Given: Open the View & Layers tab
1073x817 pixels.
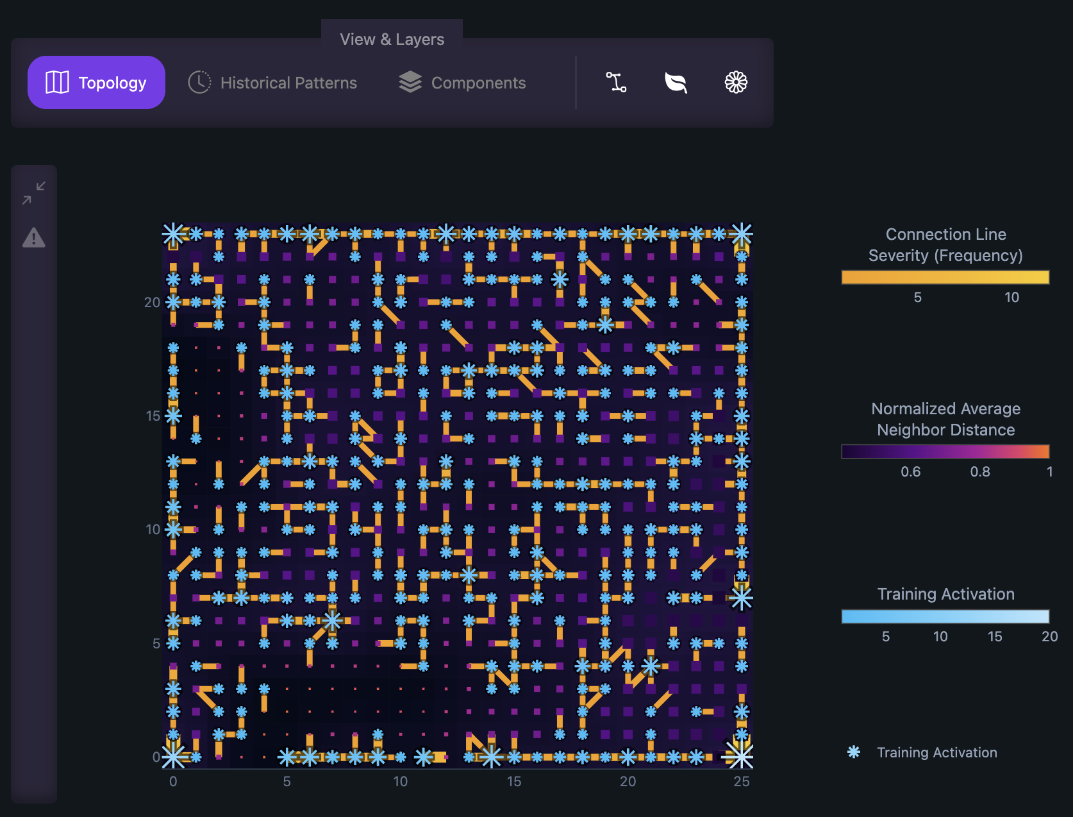Looking at the screenshot, I should coord(392,39).
